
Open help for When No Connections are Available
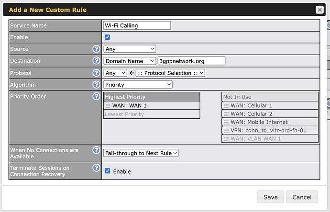(x=96, y=150)
